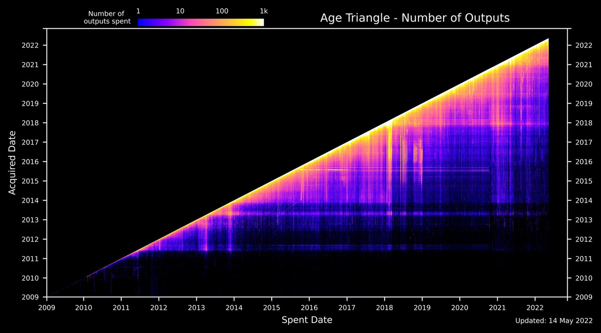The height and width of the screenshot is (333, 601).
Task: Click the 'Number of outputs spent' legend label
Action: [x=106, y=18]
